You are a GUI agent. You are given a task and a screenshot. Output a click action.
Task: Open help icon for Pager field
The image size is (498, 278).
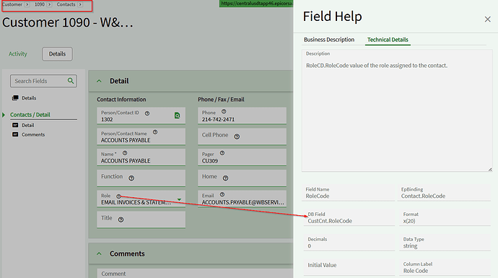222,153
